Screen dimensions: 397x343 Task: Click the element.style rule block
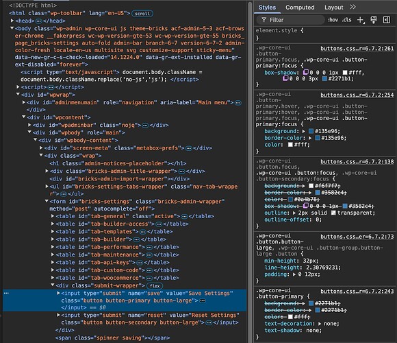[x=325, y=34]
